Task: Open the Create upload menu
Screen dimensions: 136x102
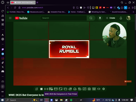Action: (x=110, y=18)
